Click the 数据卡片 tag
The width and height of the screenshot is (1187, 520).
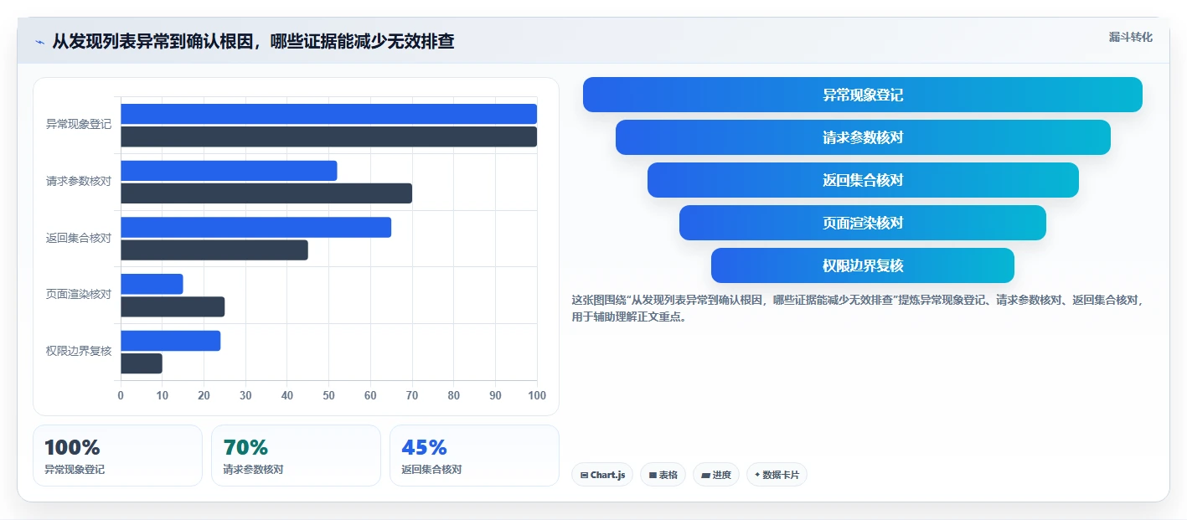pyautogui.click(x=777, y=475)
